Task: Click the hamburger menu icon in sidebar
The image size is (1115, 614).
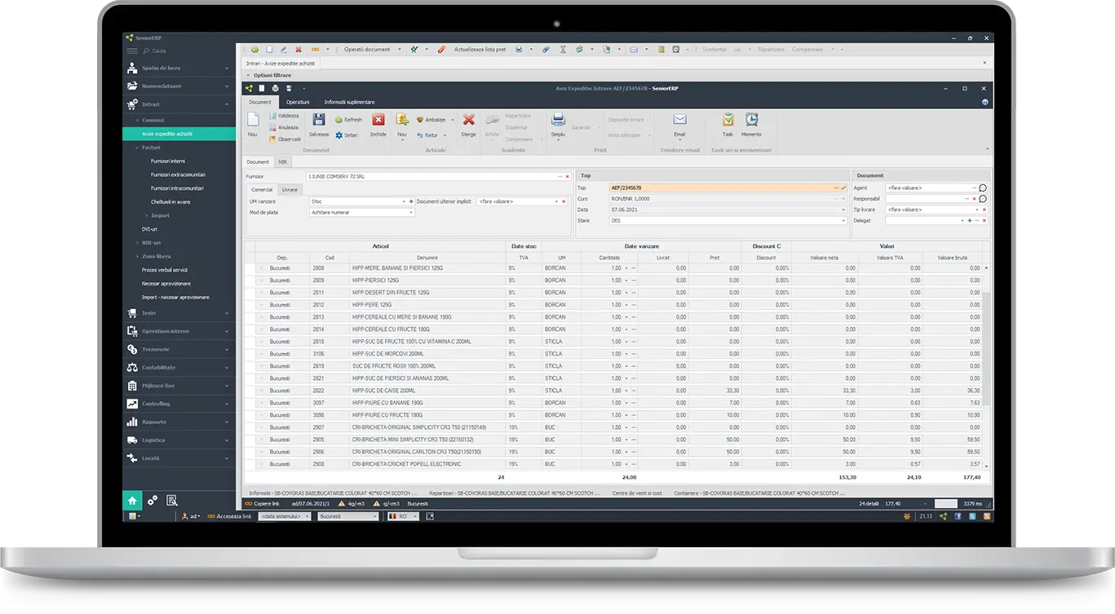Action: 132,51
